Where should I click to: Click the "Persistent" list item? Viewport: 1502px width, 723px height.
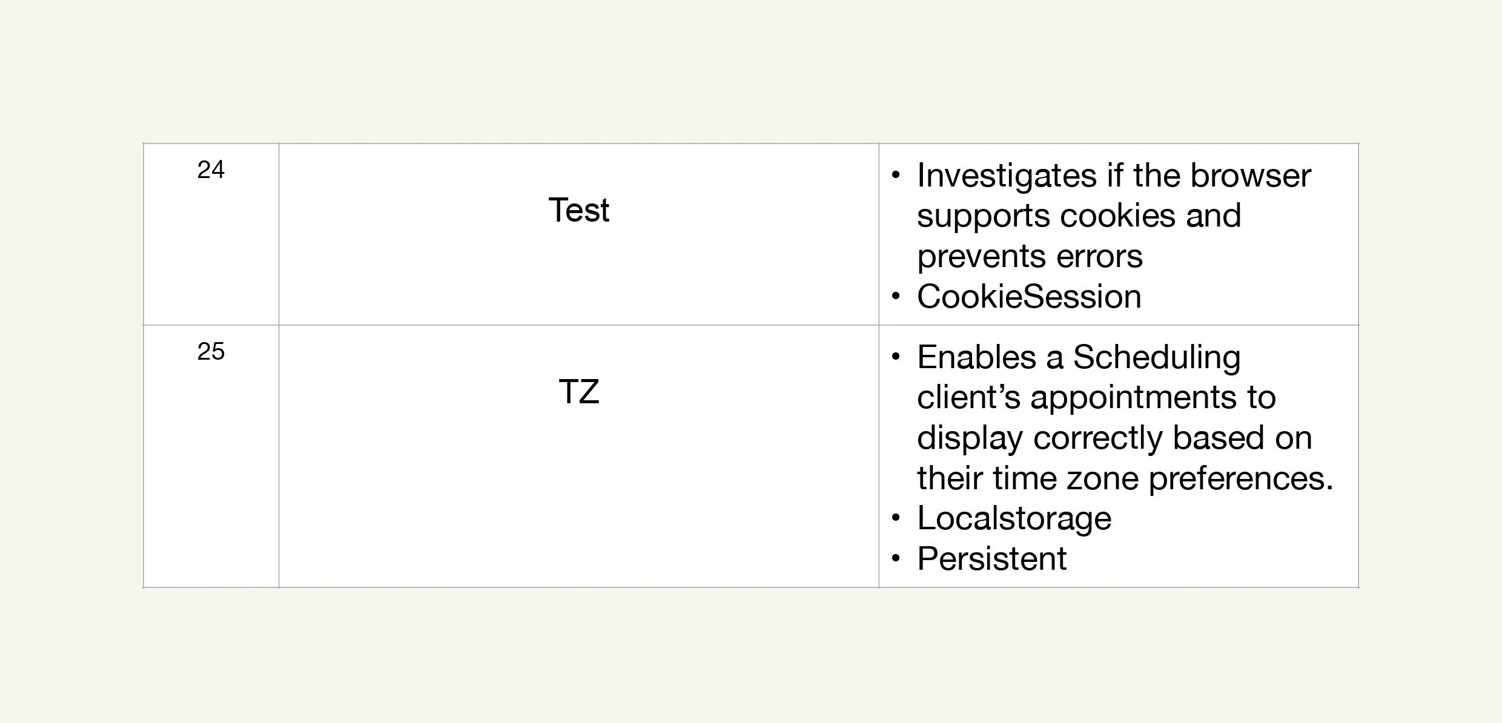[991, 558]
